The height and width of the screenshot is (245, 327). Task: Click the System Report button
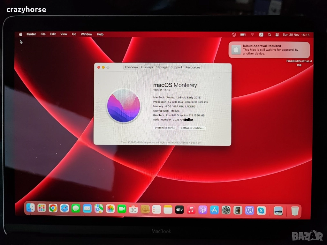164,128
